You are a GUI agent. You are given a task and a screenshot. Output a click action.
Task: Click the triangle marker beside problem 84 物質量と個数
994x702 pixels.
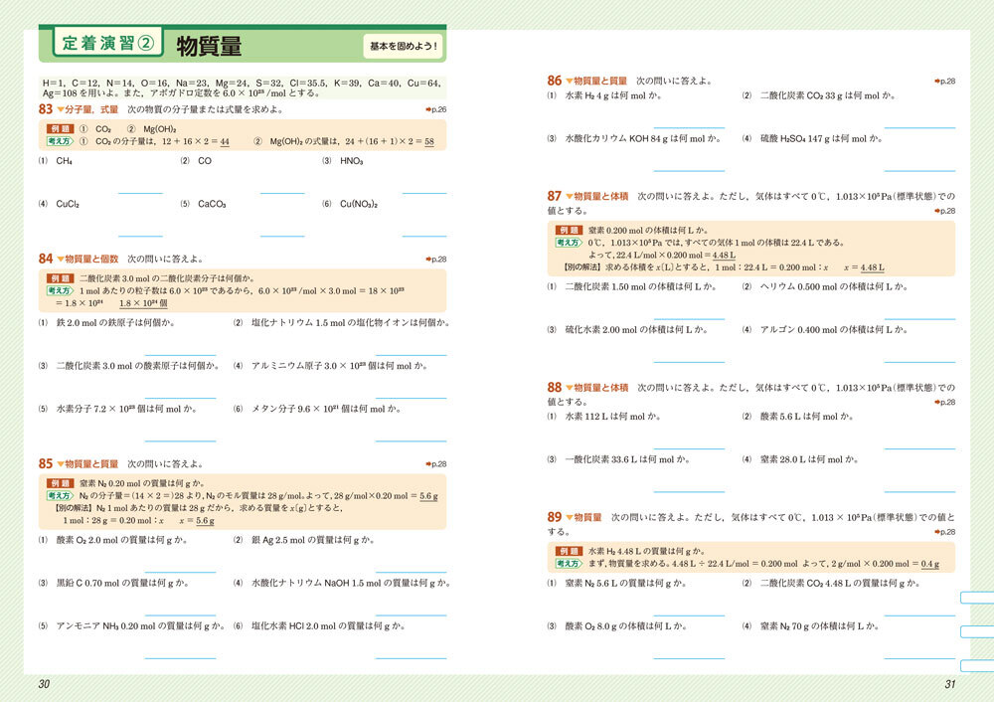60,259
